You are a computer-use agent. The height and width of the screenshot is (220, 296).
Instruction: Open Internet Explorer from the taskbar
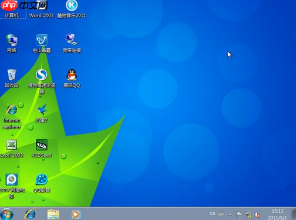click(30, 214)
